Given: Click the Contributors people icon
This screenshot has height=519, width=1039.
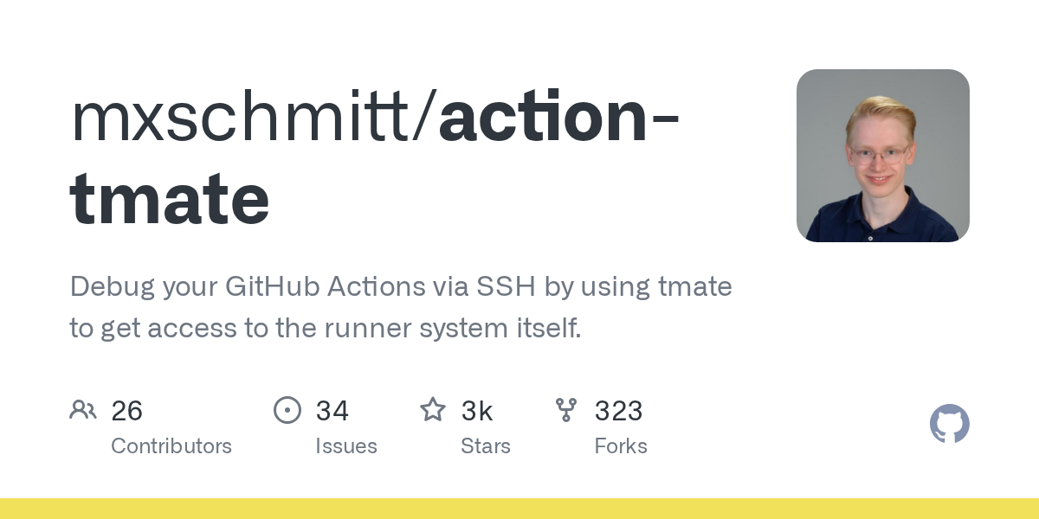Looking at the screenshot, I should [83, 410].
